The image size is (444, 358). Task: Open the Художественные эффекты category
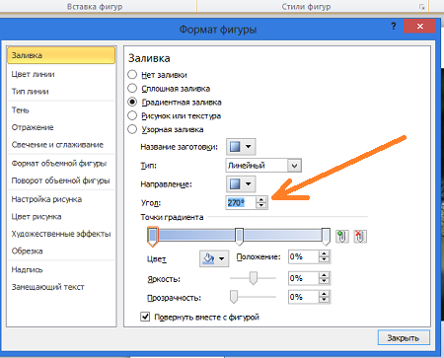pyautogui.click(x=61, y=234)
